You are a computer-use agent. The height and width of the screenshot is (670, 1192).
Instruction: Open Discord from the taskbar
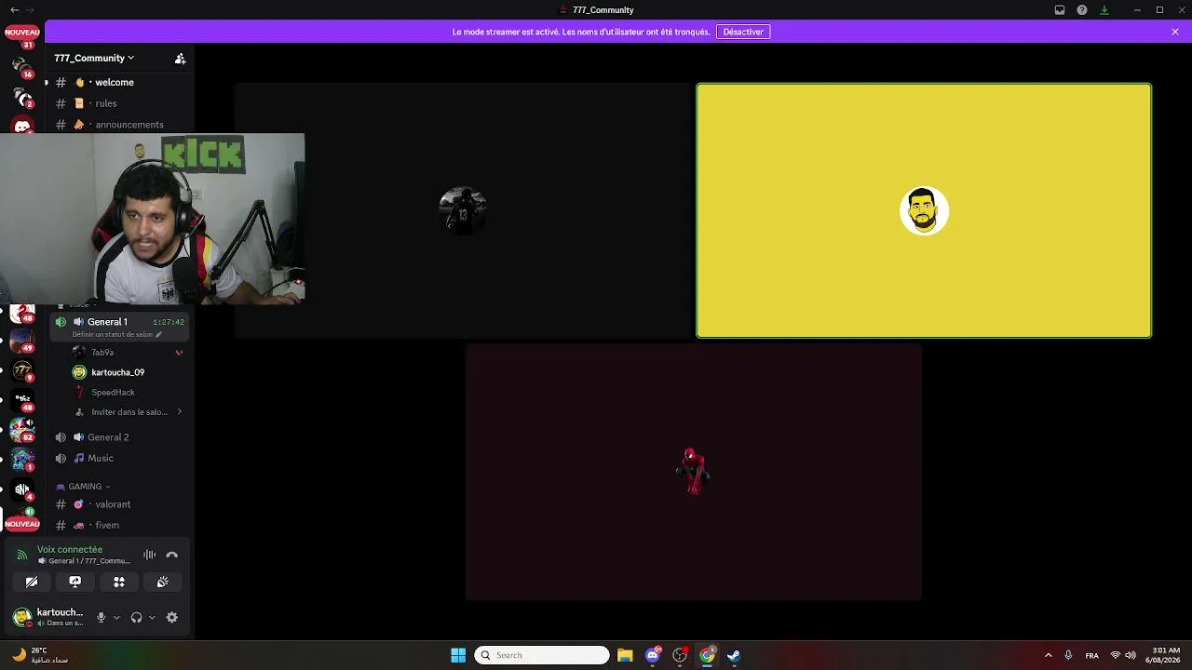click(x=653, y=655)
